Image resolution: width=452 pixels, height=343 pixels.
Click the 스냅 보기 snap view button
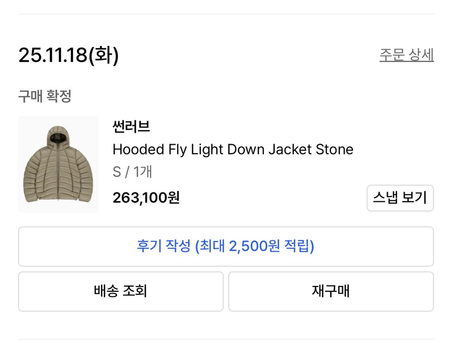coord(400,198)
